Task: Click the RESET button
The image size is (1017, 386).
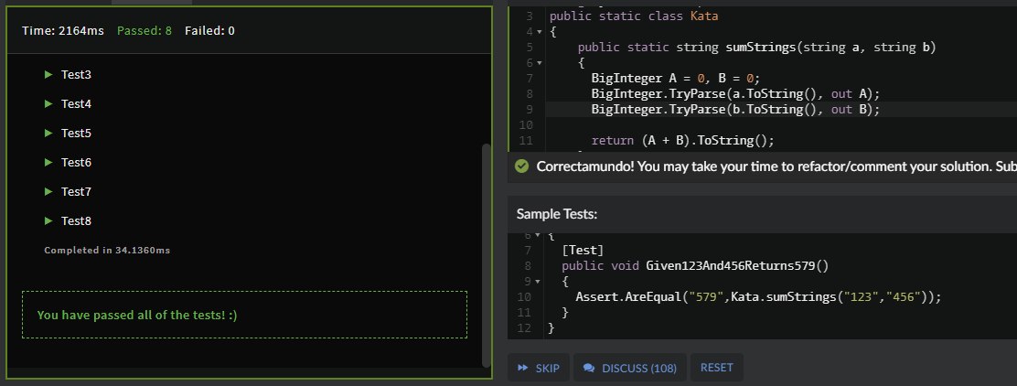Action: coord(717,368)
